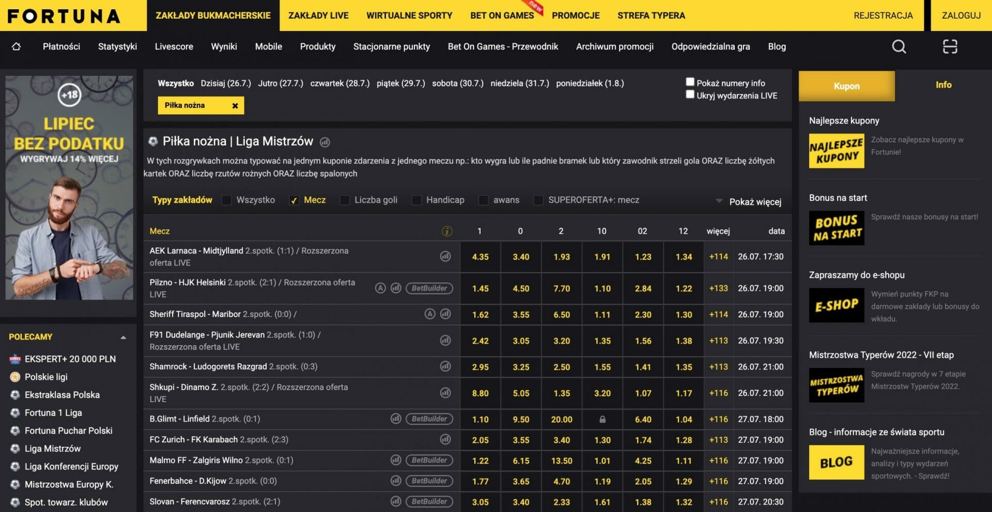The image size is (992, 512).
Task: Click the scan coupon icon
Action: click(x=950, y=47)
